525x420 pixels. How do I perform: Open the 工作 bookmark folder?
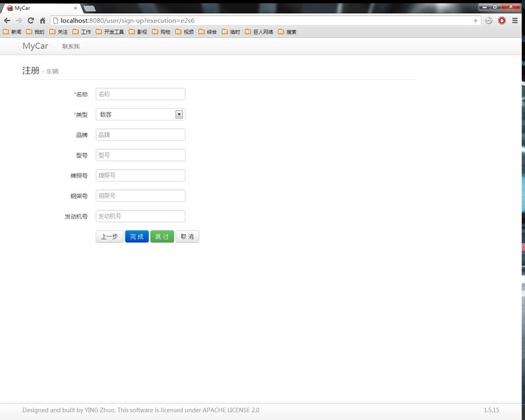81,31
